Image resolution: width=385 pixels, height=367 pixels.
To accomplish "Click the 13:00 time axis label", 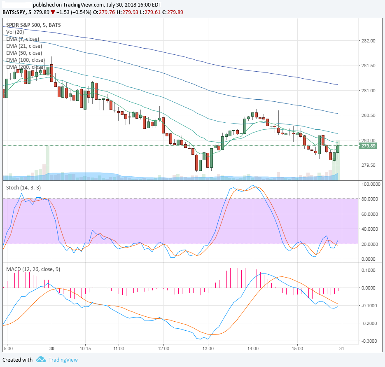I will pos(208,348).
